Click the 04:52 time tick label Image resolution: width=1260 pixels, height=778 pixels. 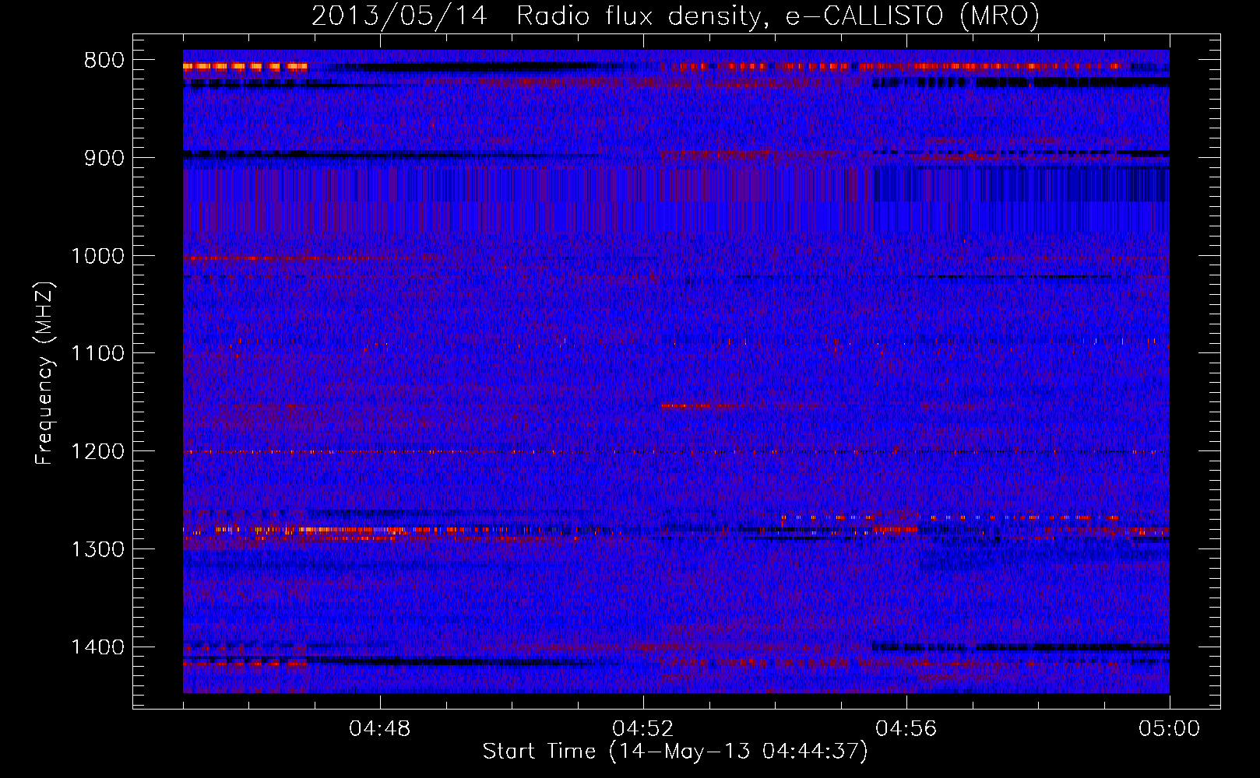pos(643,729)
